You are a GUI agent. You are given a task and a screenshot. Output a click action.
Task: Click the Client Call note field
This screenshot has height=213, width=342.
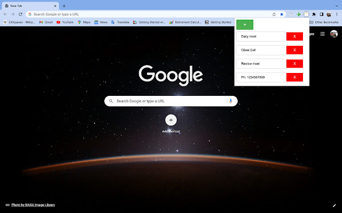pos(261,50)
